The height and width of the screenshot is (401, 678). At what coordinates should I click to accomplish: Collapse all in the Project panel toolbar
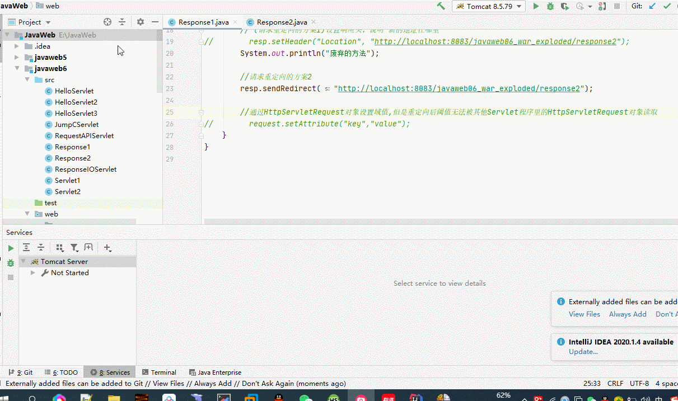pyautogui.click(x=122, y=22)
